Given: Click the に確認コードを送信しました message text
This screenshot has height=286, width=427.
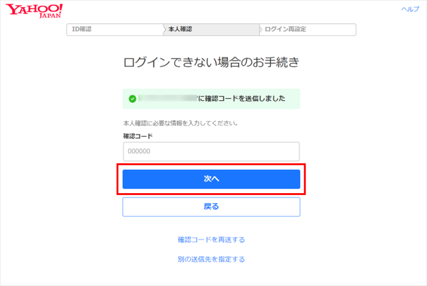Looking at the screenshot, I should (242, 98).
